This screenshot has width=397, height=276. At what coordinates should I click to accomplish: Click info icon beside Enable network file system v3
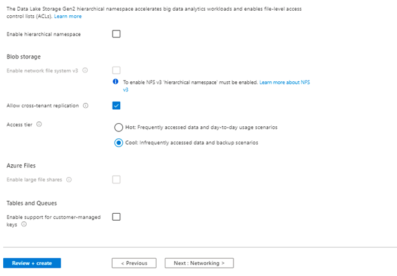85,70
